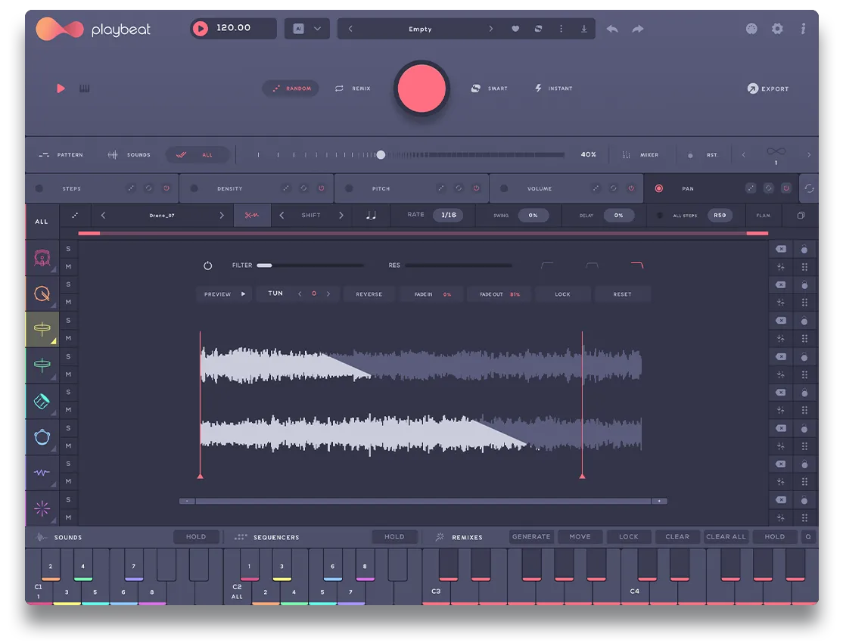
Task: Select the purple waveform instrument channel
Action: 42,472
